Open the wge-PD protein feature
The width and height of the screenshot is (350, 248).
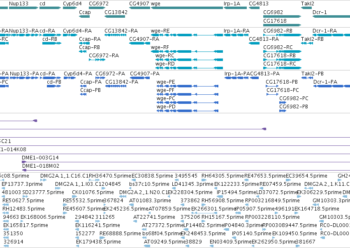188,111
